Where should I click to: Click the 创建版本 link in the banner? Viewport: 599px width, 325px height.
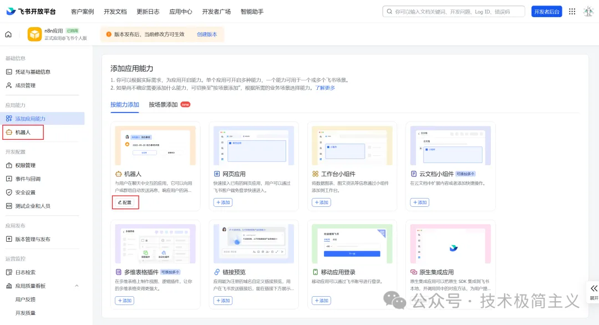click(208, 34)
